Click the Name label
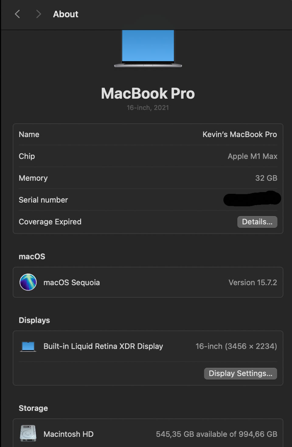Image resolution: width=292 pixels, height=447 pixels. tap(29, 134)
